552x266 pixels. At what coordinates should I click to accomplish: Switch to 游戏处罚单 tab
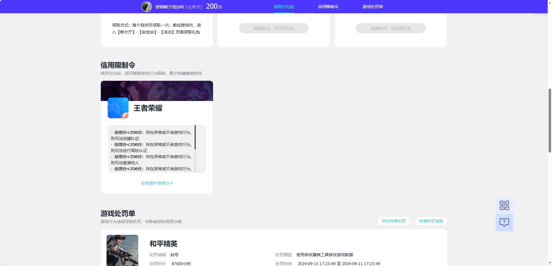pos(373,7)
